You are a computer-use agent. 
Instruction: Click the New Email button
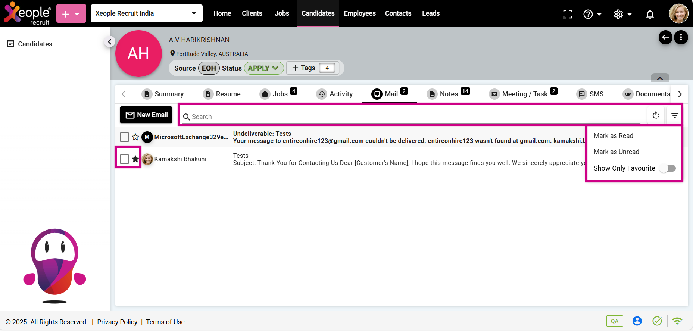[146, 115]
